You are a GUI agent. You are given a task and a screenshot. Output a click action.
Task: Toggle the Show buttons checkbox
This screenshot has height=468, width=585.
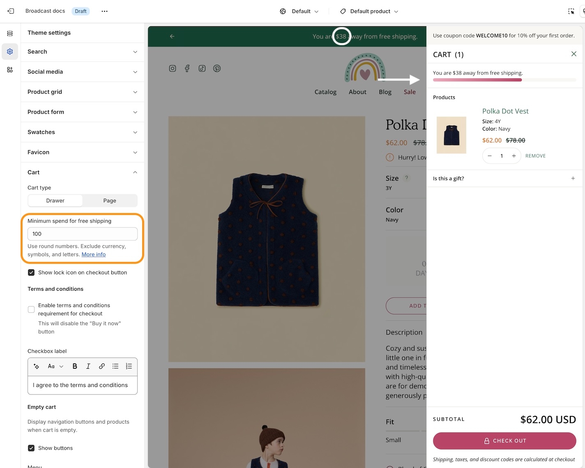point(31,448)
